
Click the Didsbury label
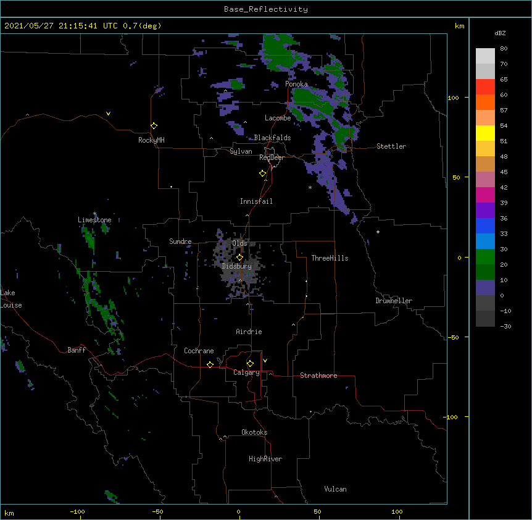(237, 266)
